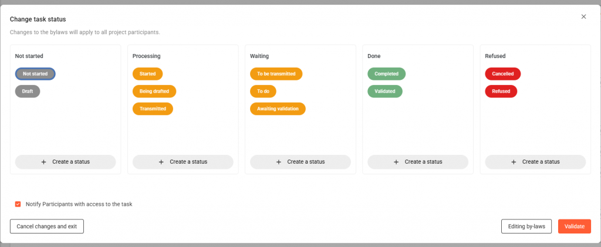Select the orange Started status

147,74
